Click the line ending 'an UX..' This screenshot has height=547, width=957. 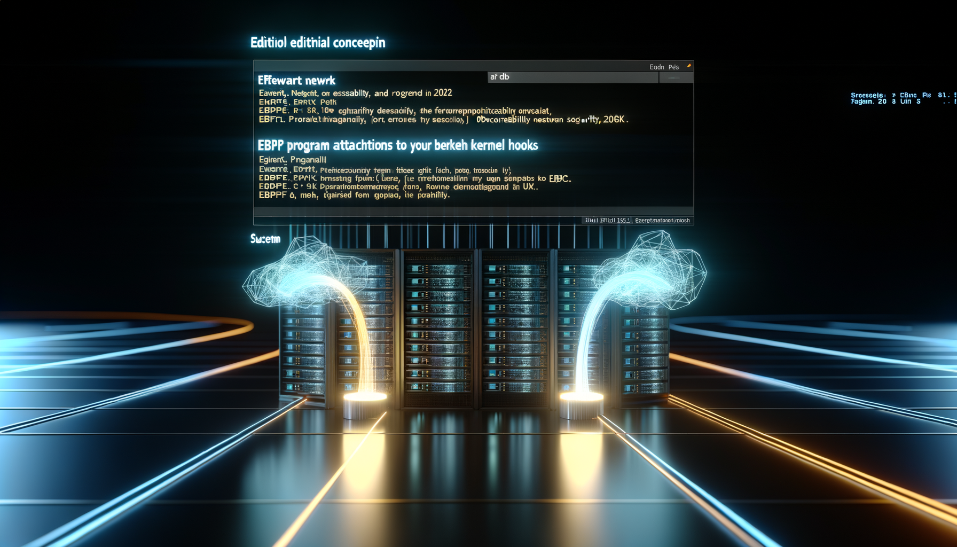coord(398,187)
